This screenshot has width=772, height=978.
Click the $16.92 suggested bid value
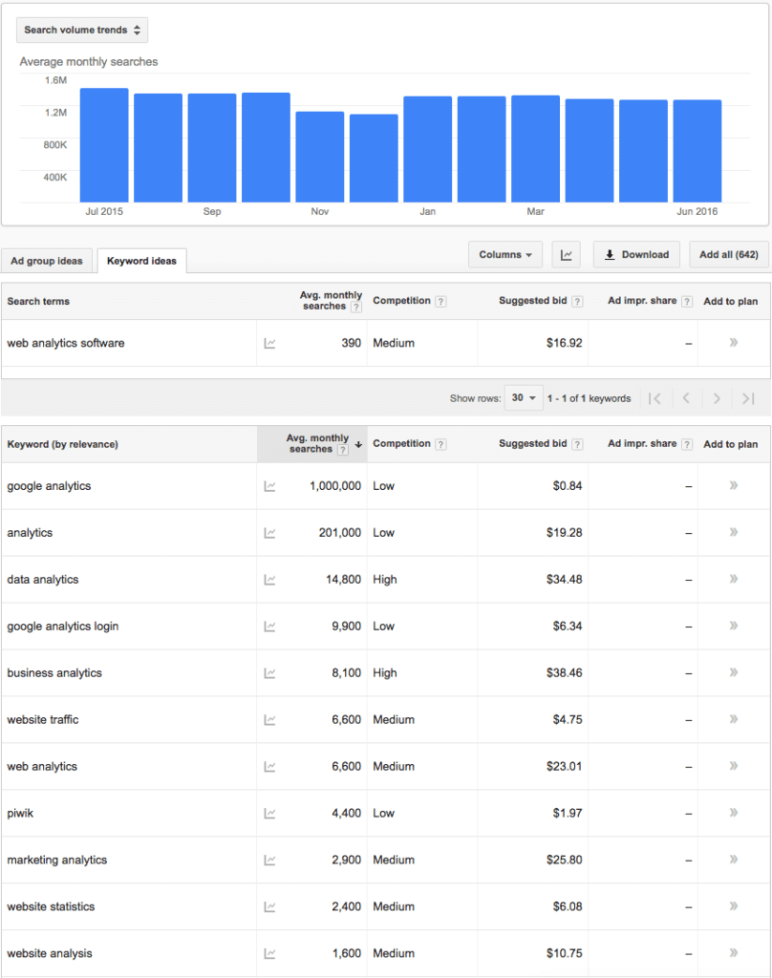click(564, 343)
